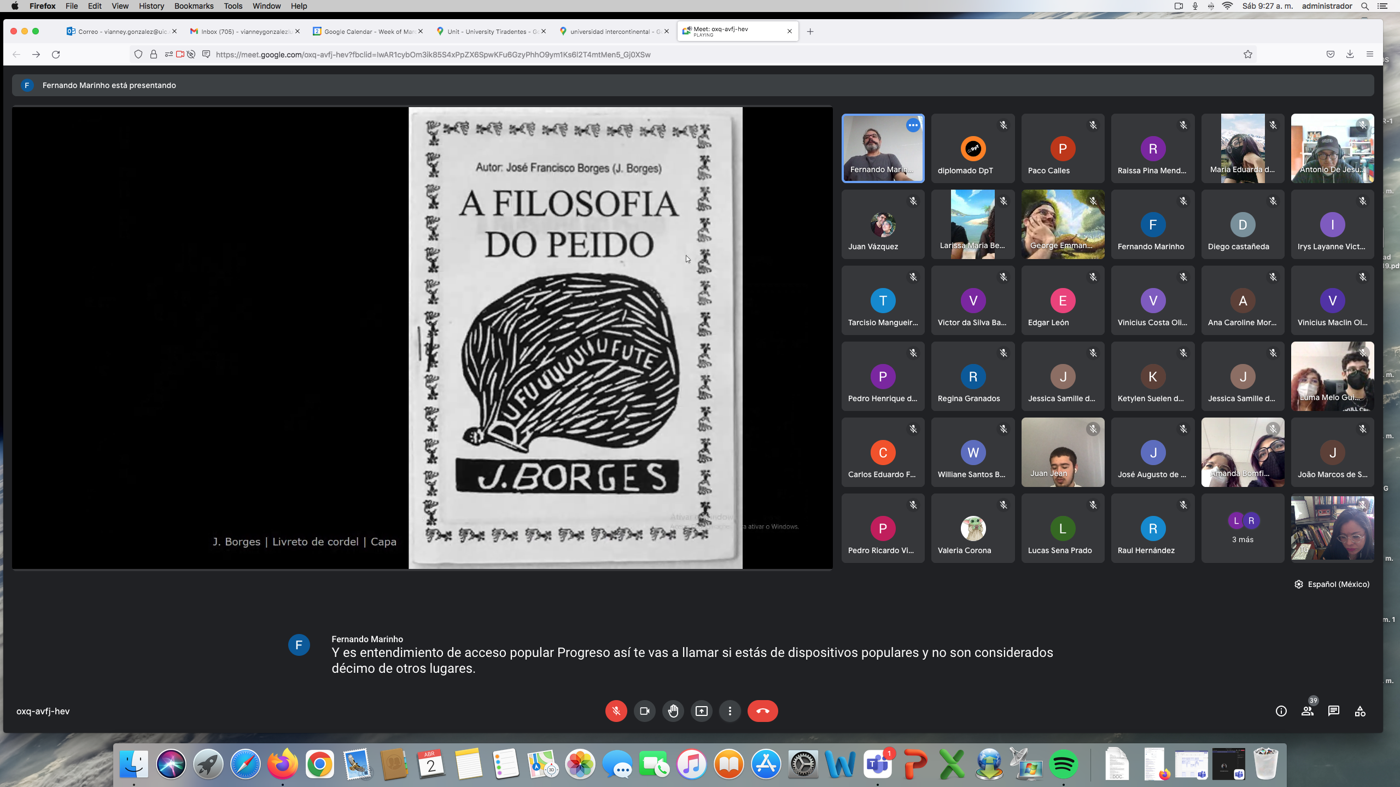This screenshot has height=787, width=1400.
Task: Click the menu bar clock Sáb 9:27 a. m.
Action: [1267, 6]
